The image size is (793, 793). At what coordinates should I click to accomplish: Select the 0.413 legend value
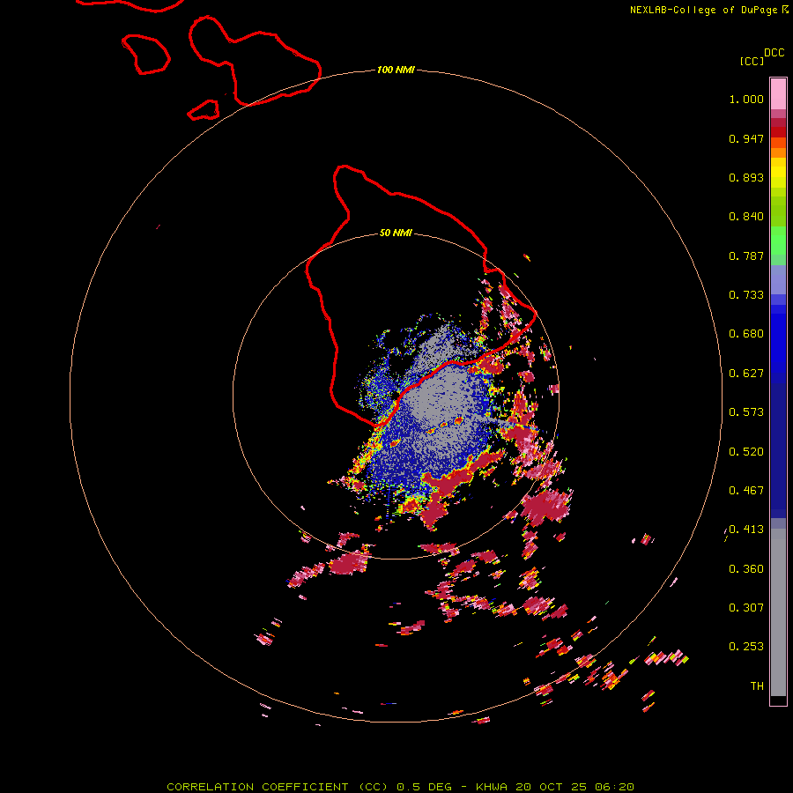click(746, 530)
